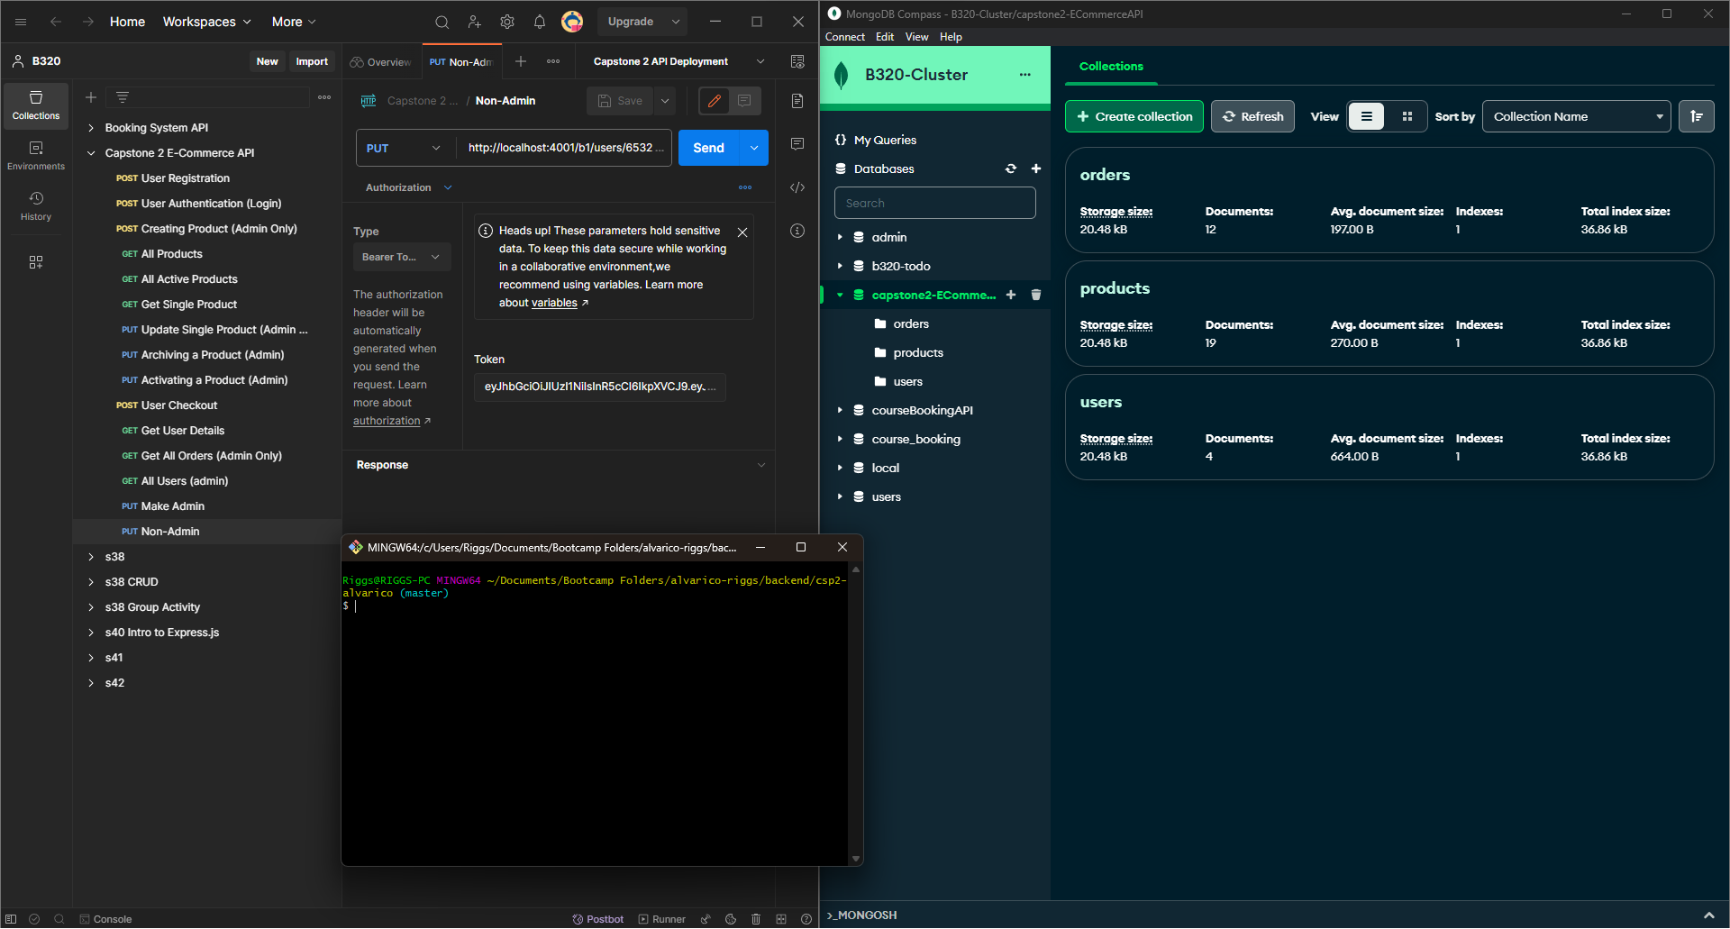1730x929 pixels.
Task: Expand the courseBookingAPI database
Action: (840, 410)
